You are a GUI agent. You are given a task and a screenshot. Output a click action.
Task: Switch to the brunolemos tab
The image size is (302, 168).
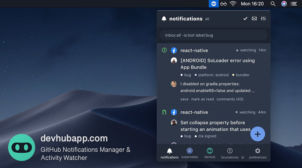click(230, 153)
